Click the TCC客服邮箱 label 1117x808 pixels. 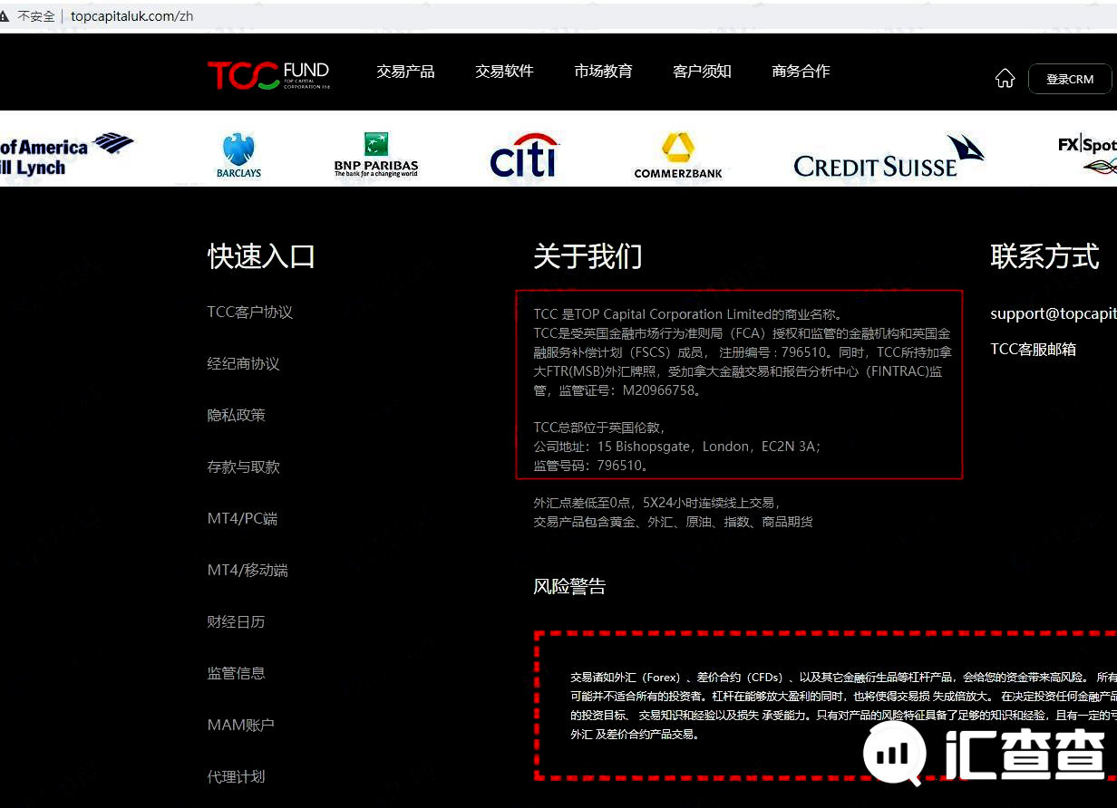(1033, 349)
